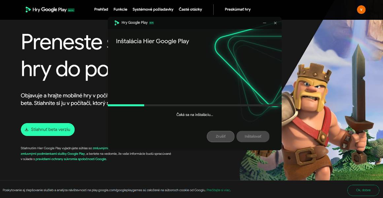The image size is (383, 198).
Task: Accept cookies with Ok, dobre button
Action: (363, 190)
